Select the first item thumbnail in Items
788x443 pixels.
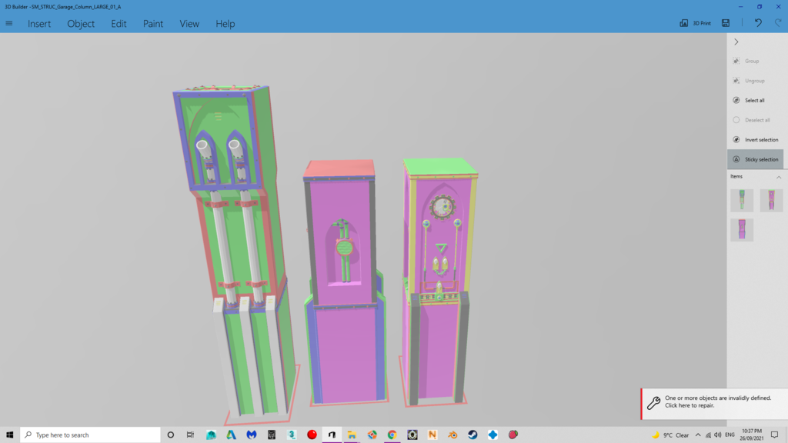[x=742, y=200]
